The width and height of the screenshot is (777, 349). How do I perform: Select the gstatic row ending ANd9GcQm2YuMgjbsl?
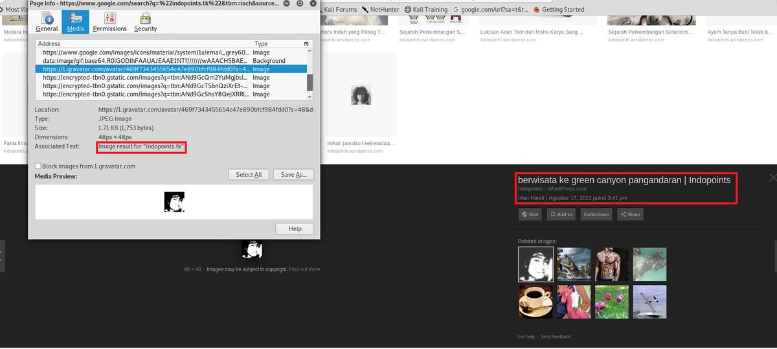point(171,78)
